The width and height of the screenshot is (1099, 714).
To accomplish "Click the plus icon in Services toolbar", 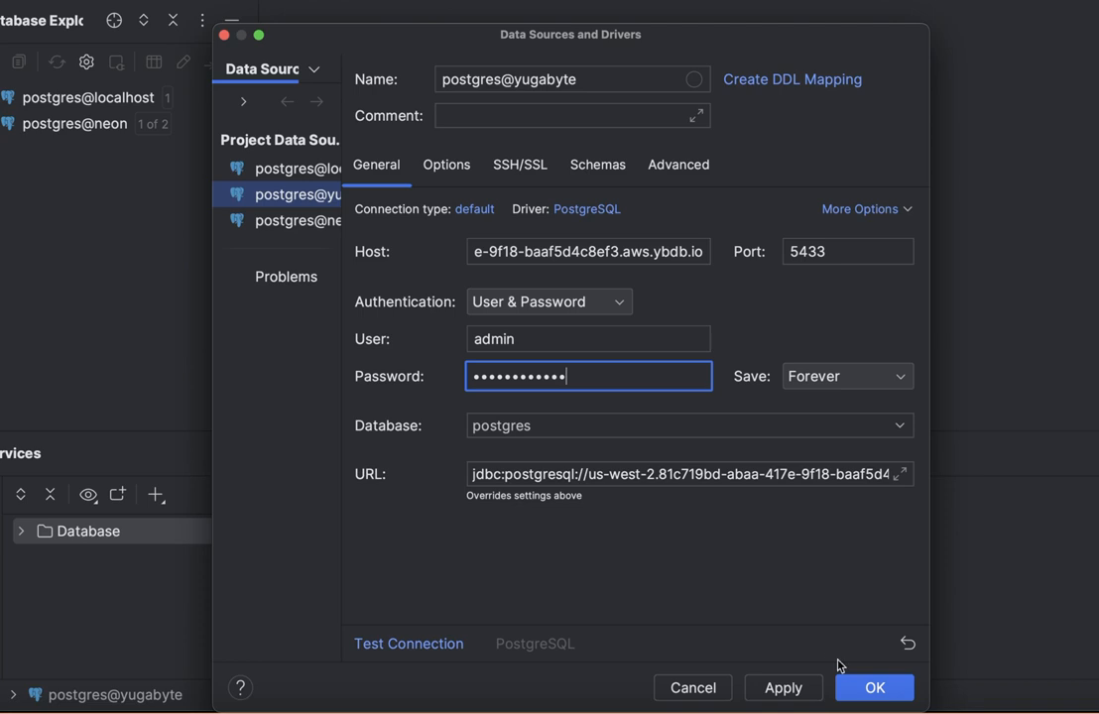I will pyautogui.click(x=156, y=494).
